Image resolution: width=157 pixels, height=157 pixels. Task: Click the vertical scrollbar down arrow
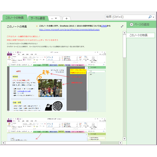coord(124,139)
